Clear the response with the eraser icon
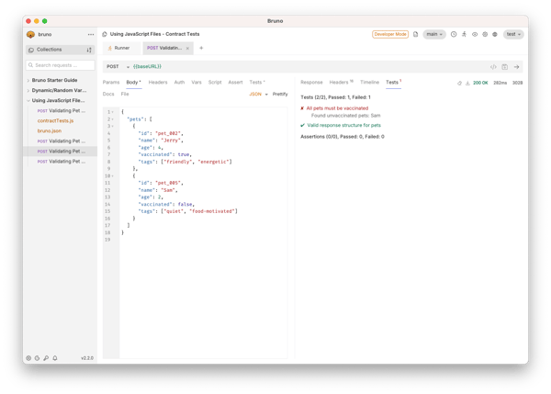The width and height of the screenshot is (551, 394). point(459,83)
